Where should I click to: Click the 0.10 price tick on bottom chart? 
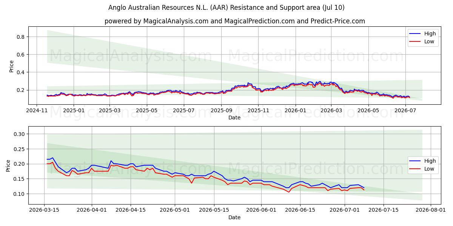click(19, 194)
